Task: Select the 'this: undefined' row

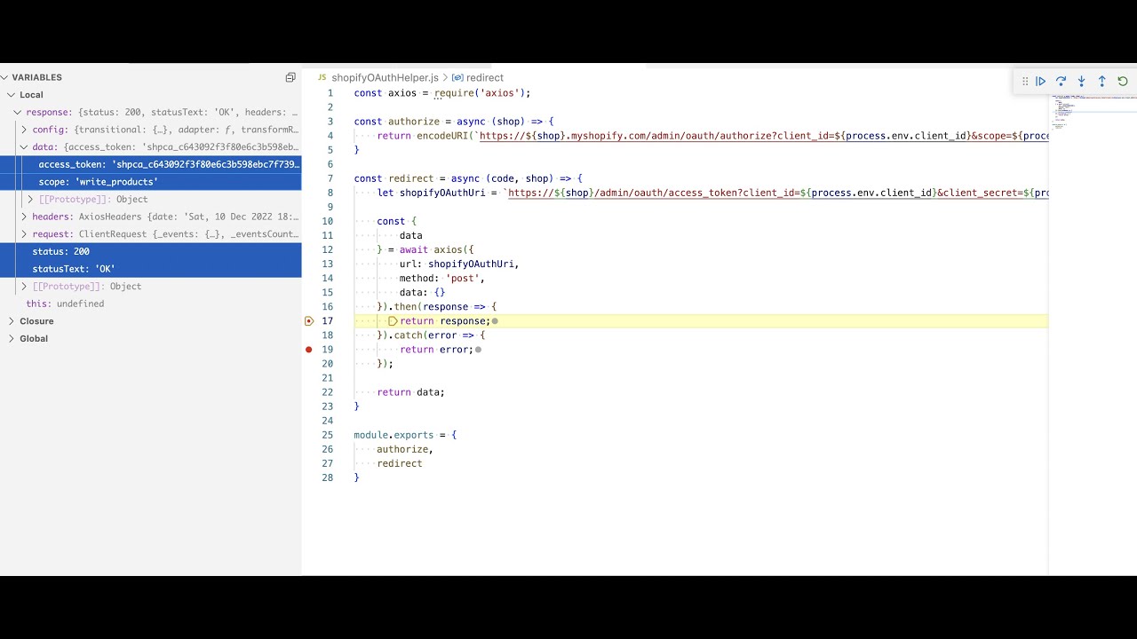Action: [x=151, y=304]
